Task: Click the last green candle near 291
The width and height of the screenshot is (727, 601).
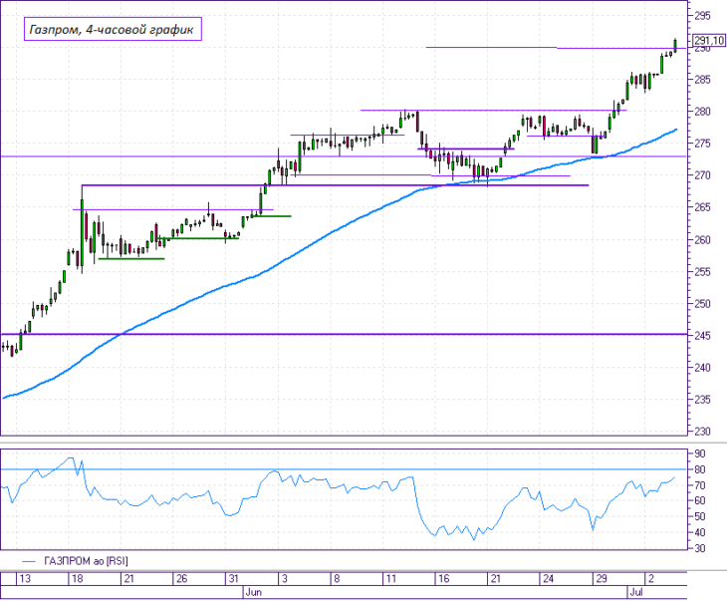Action: pos(675,46)
